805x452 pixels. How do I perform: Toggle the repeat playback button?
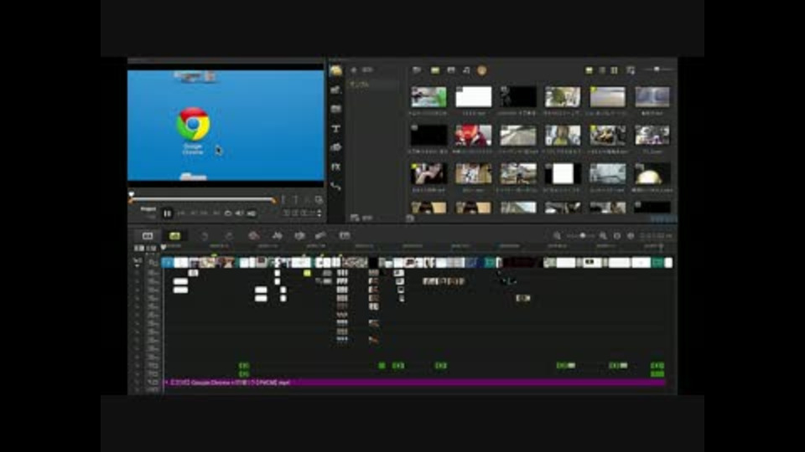pyautogui.click(x=228, y=213)
